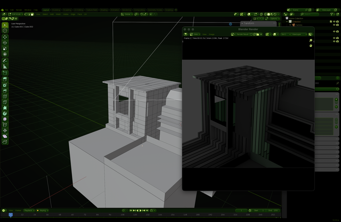Select the Bevel tool

click(5, 91)
